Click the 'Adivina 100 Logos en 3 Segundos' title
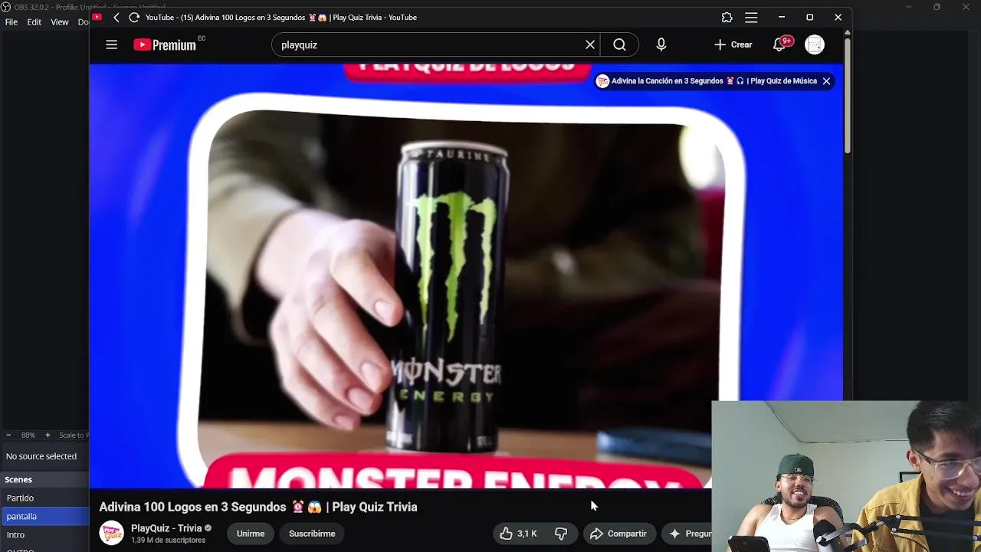The height and width of the screenshot is (552, 981). pyautogui.click(x=258, y=507)
